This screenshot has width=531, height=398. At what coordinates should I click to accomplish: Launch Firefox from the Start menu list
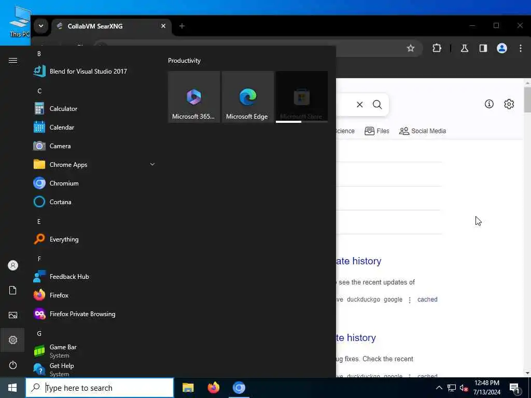click(x=94, y=295)
